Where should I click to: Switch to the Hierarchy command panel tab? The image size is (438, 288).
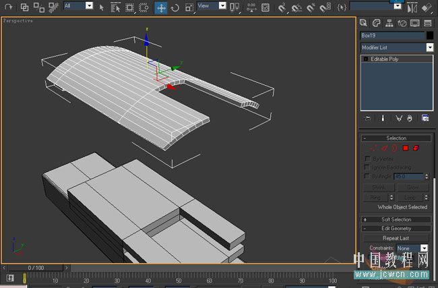[389, 23]
